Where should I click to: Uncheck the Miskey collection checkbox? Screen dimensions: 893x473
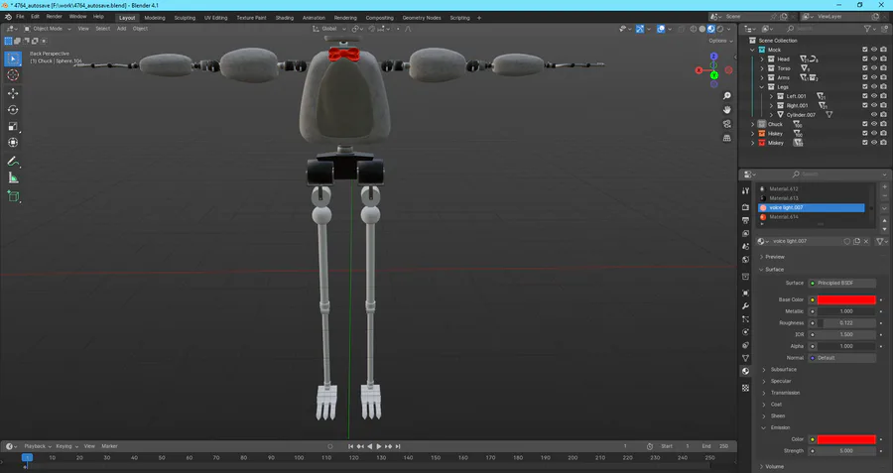coord(864,143)
